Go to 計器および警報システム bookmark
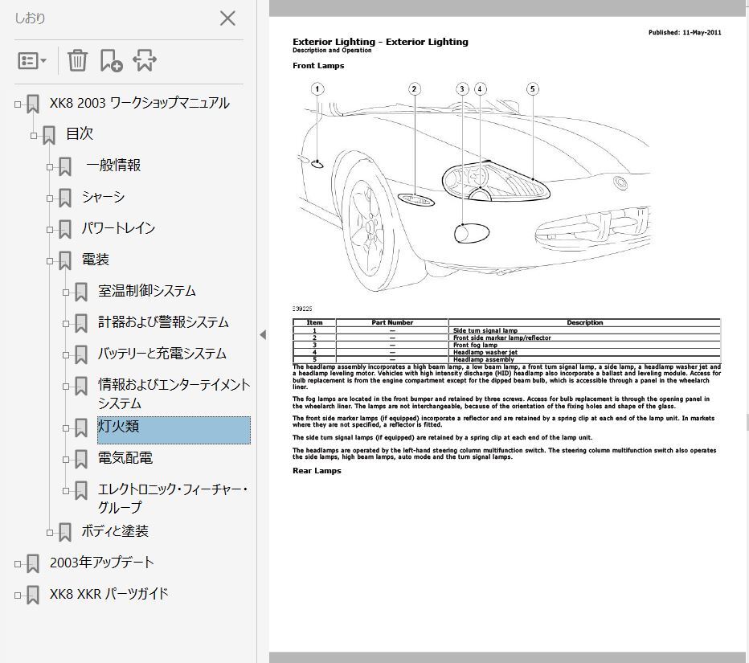 point(163,322)
